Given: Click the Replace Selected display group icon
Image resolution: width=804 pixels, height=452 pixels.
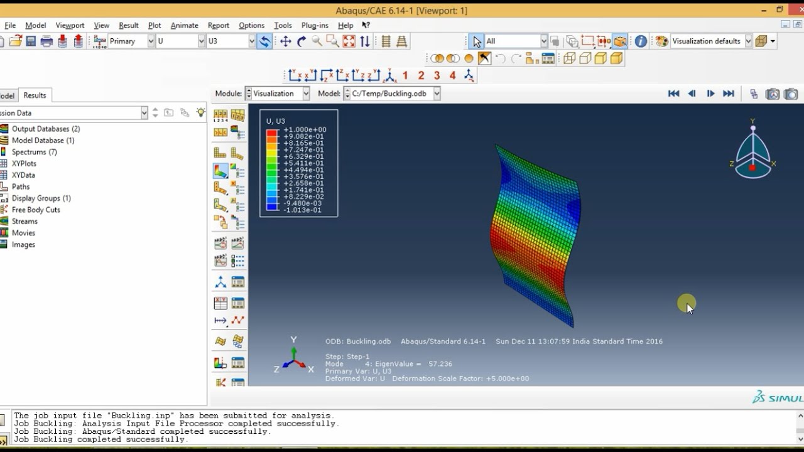Looking at the screenshot, I should pyautogui.click(x=437, y=58).
